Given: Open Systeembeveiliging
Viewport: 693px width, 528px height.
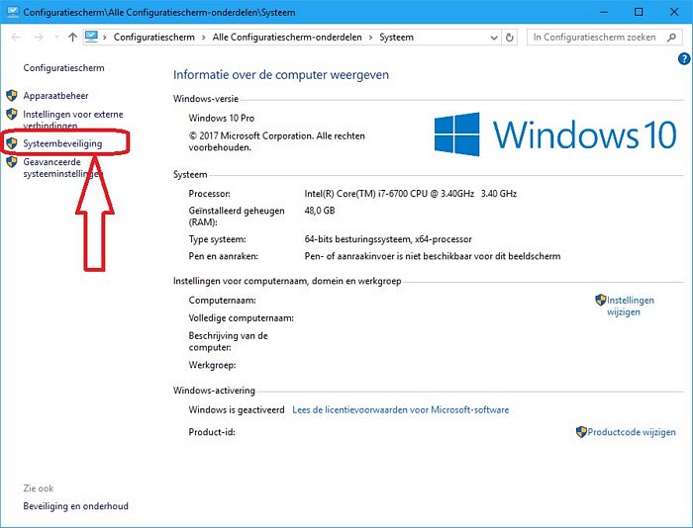Looking at the screenshot, I should [62, 143].
